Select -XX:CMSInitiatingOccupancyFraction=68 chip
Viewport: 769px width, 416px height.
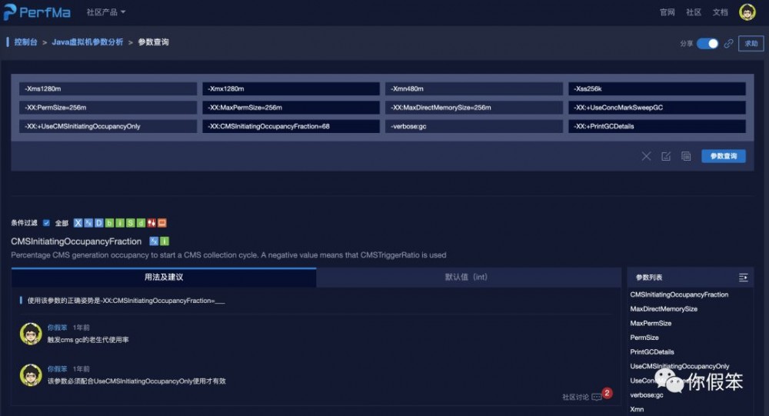291,126
